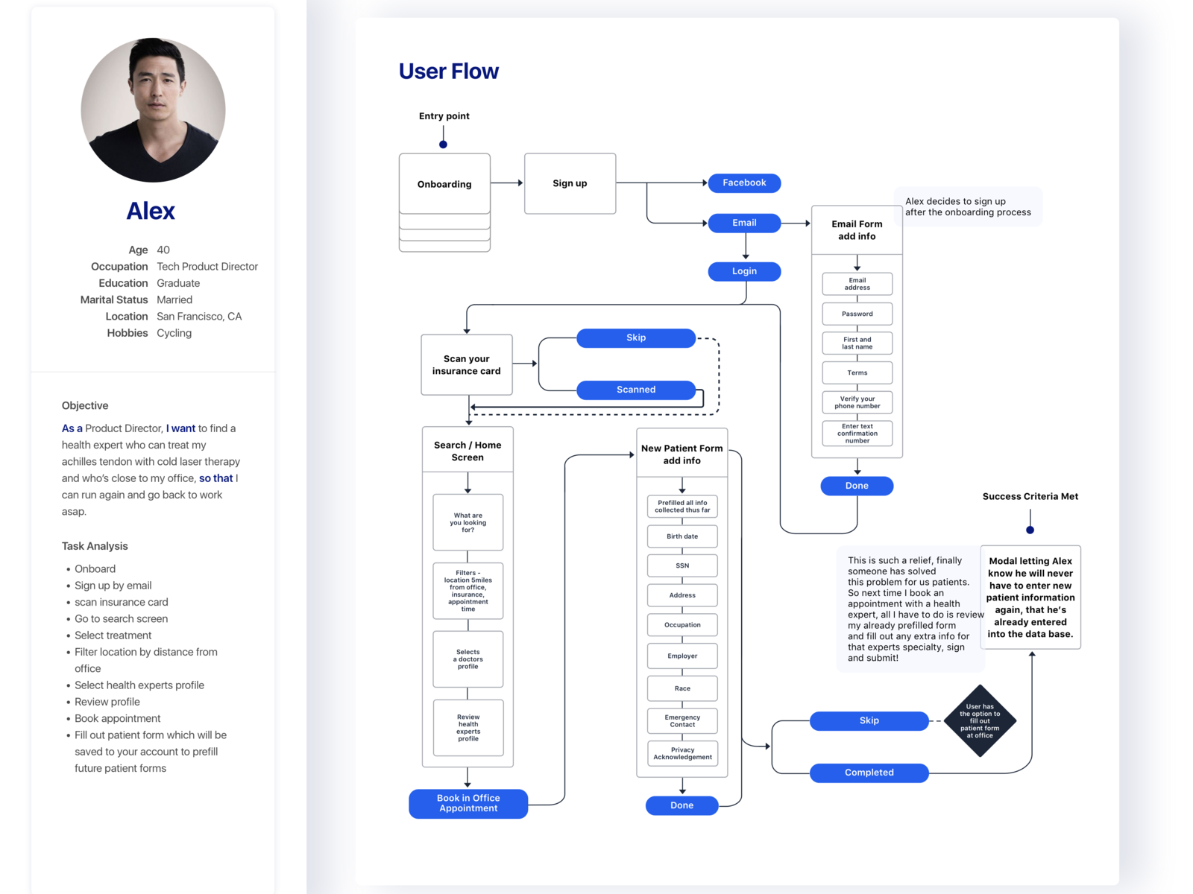Image resolution: width=1193 pixels, height=894 pixels.
Task: Click Done below the email form
Action: 856,486
